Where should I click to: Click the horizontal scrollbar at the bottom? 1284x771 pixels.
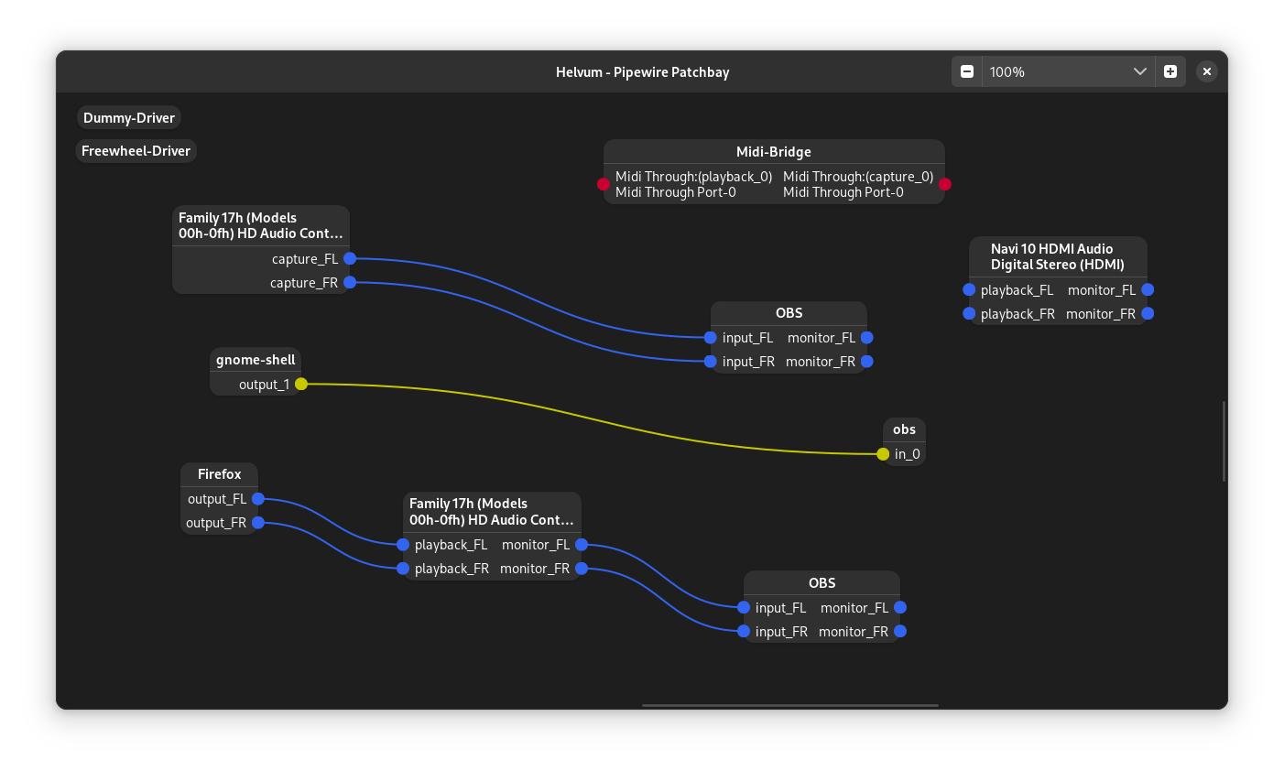pyautogui.click(x=789, y=705)
